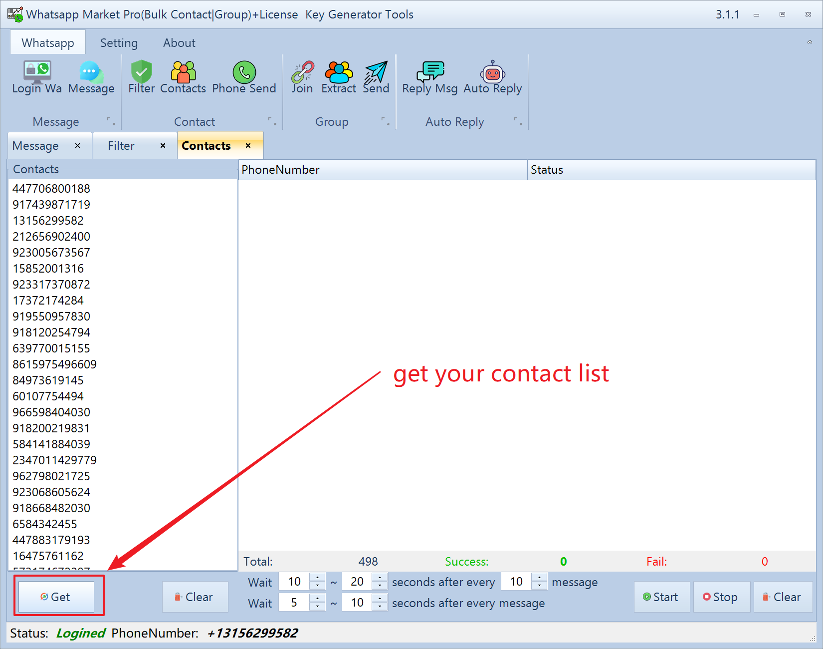823x649 pixels.
Task: Open the About ribbon tab
Action: (179, 43)
